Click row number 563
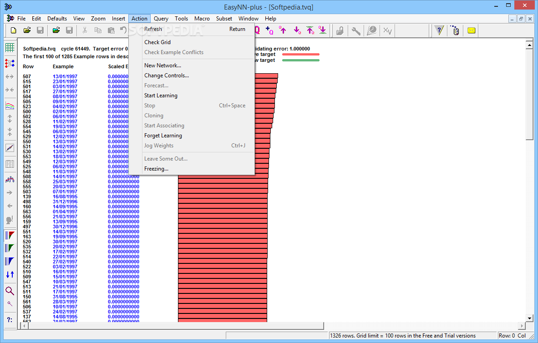Image resolution: width=538 pixels, height=343 pixels. coord(27,212)
